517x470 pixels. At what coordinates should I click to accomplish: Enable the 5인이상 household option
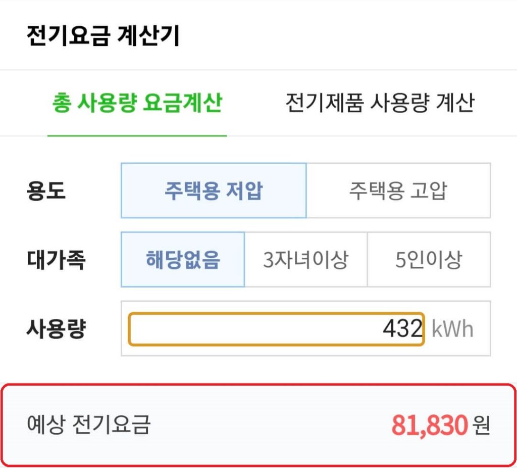tap(429, 259)
